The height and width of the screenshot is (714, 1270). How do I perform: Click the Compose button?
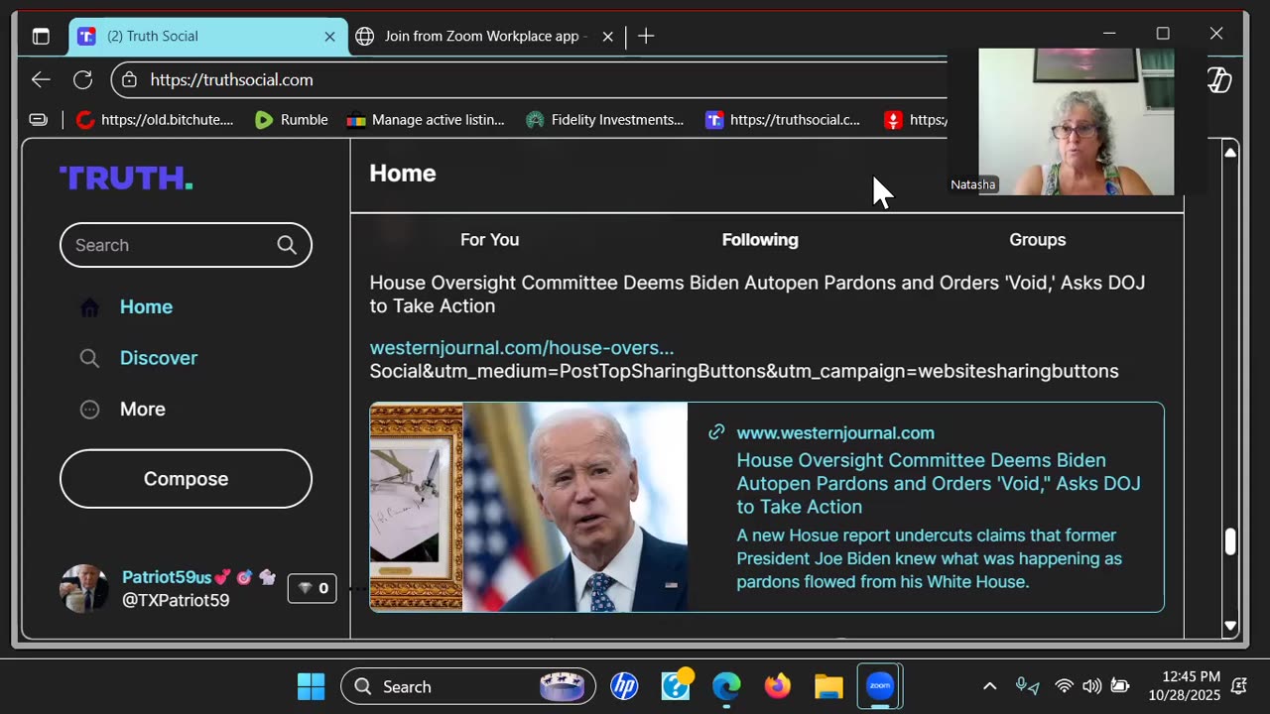(186, 479)
